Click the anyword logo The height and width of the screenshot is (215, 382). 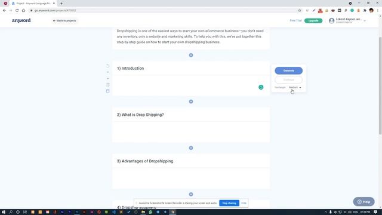[21, 20]
